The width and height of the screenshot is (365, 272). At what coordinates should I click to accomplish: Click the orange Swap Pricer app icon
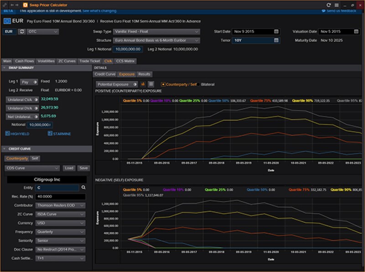[x=25, y=5]
